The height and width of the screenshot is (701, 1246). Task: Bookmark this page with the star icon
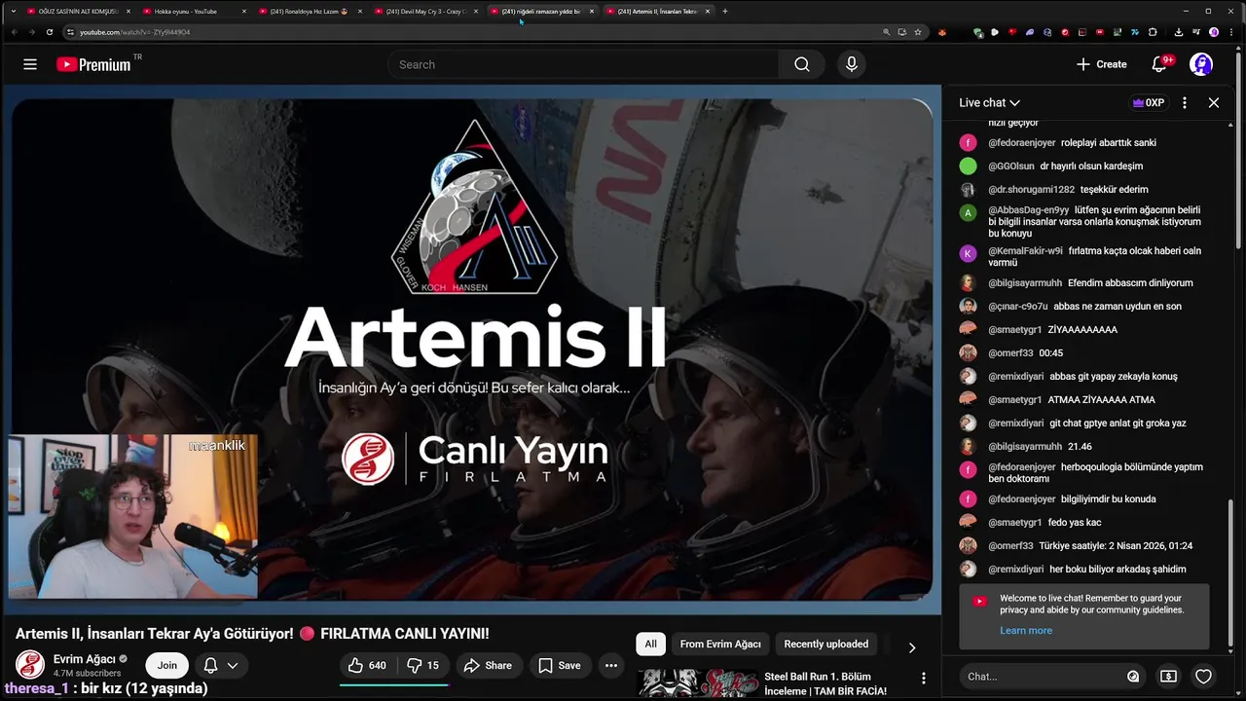click(918, 32)
